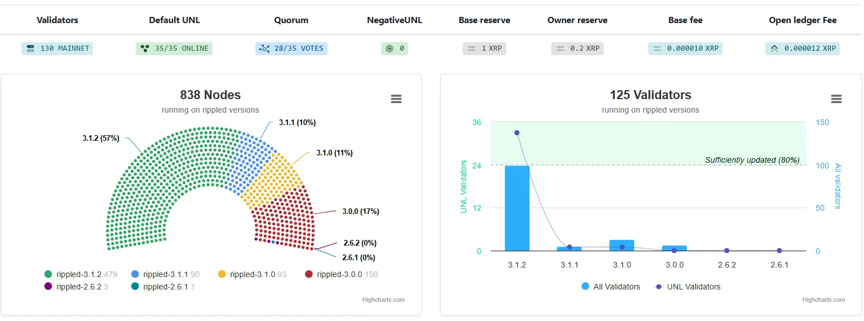864x321 pixels.
Task: Click the equals icon beside 1 XRP
Action: point(471,48)
